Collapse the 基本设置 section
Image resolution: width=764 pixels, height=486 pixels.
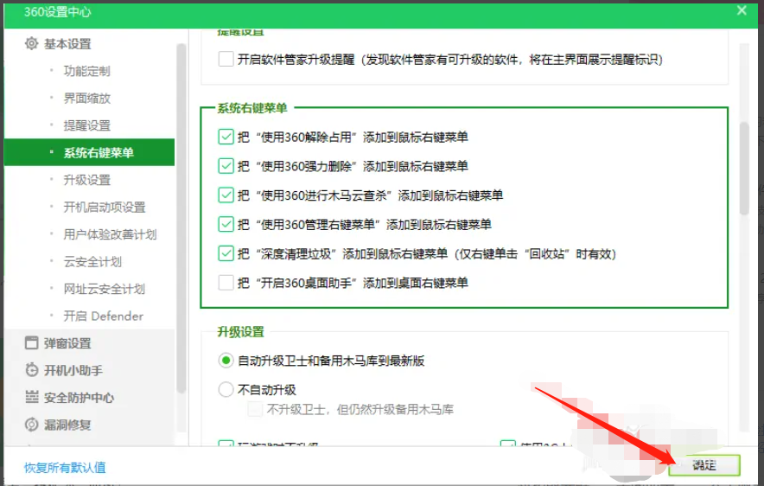coord(67,44)
